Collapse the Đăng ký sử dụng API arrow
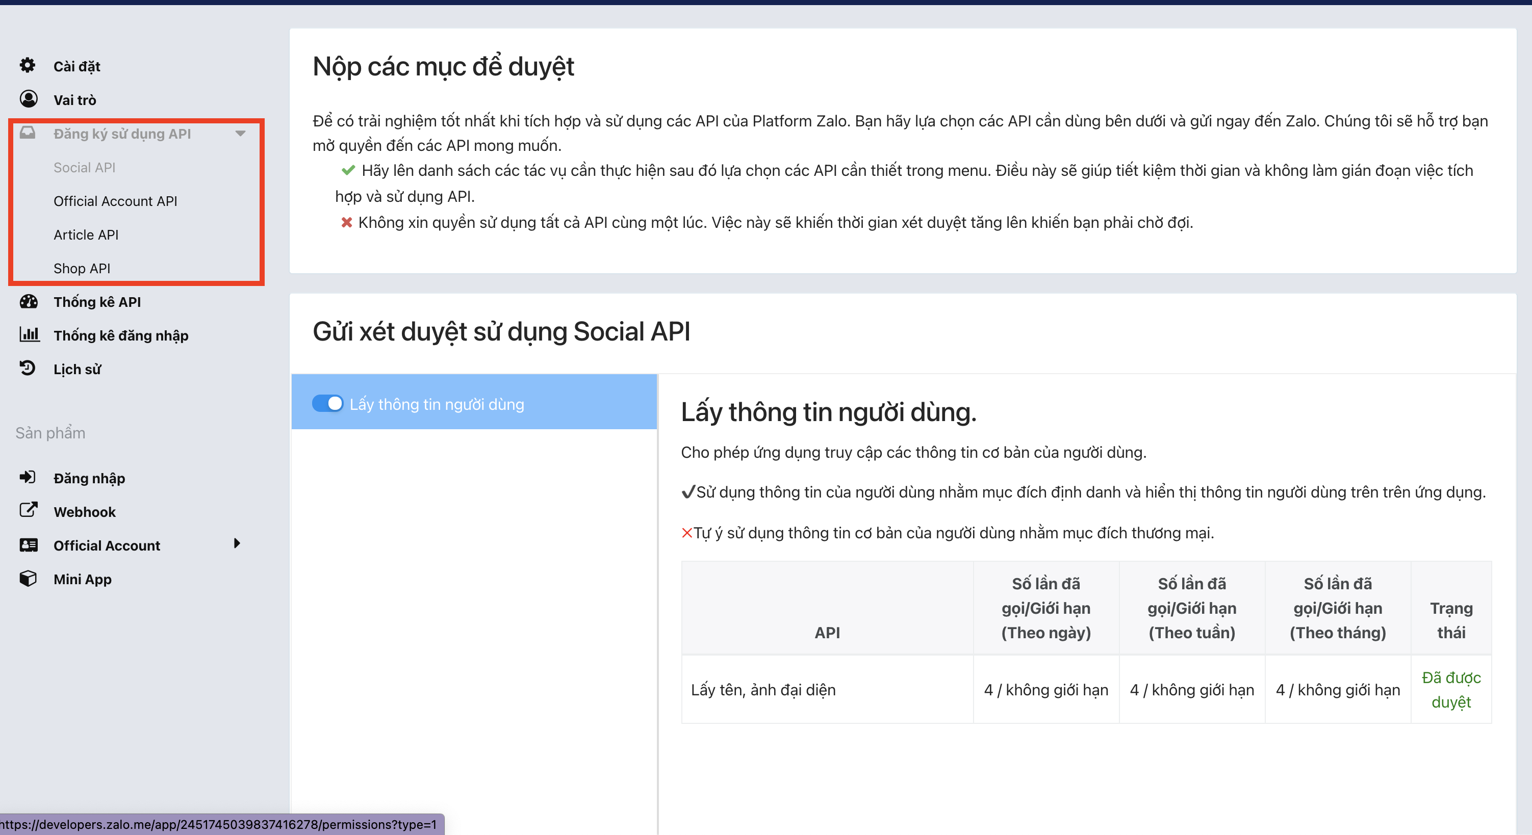Viewport: 1532px width, 835px height. pos(240,133)
